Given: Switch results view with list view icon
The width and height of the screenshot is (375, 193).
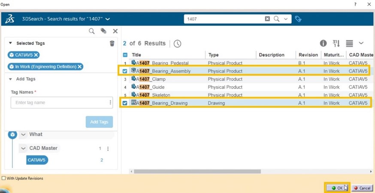Looking at the screenshot, I should coord(349,43).
